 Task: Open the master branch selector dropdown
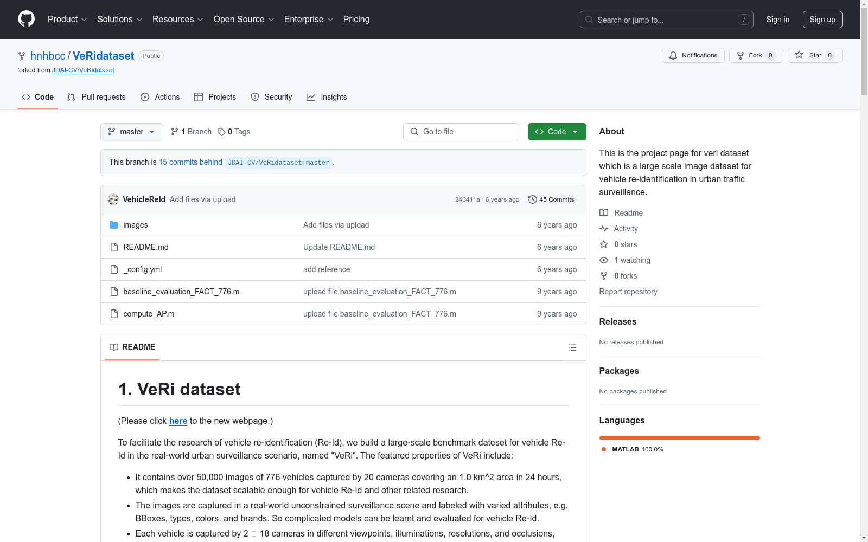tap(132, 132)
